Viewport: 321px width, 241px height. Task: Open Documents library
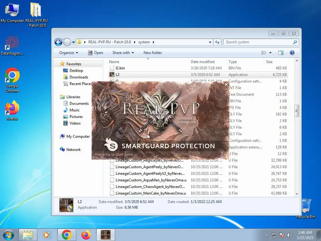point(76,104)
